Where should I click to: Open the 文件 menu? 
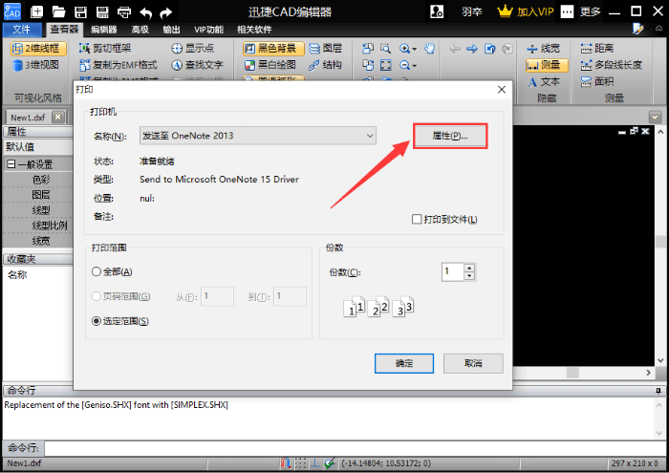[x=22, y=30]
